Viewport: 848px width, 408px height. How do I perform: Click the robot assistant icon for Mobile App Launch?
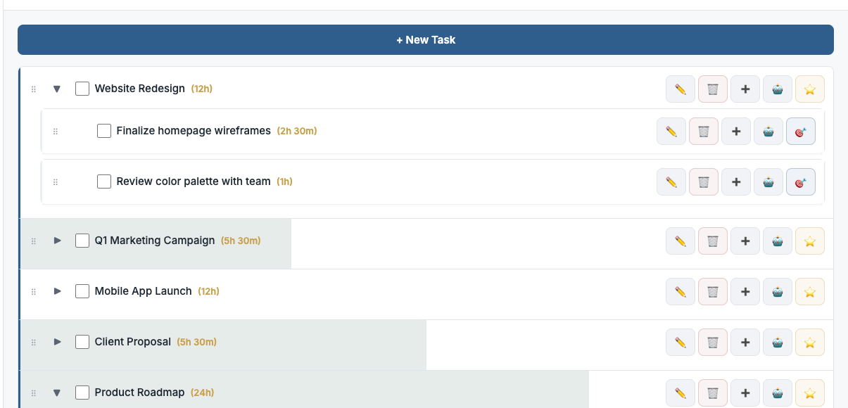coord(777,291)
